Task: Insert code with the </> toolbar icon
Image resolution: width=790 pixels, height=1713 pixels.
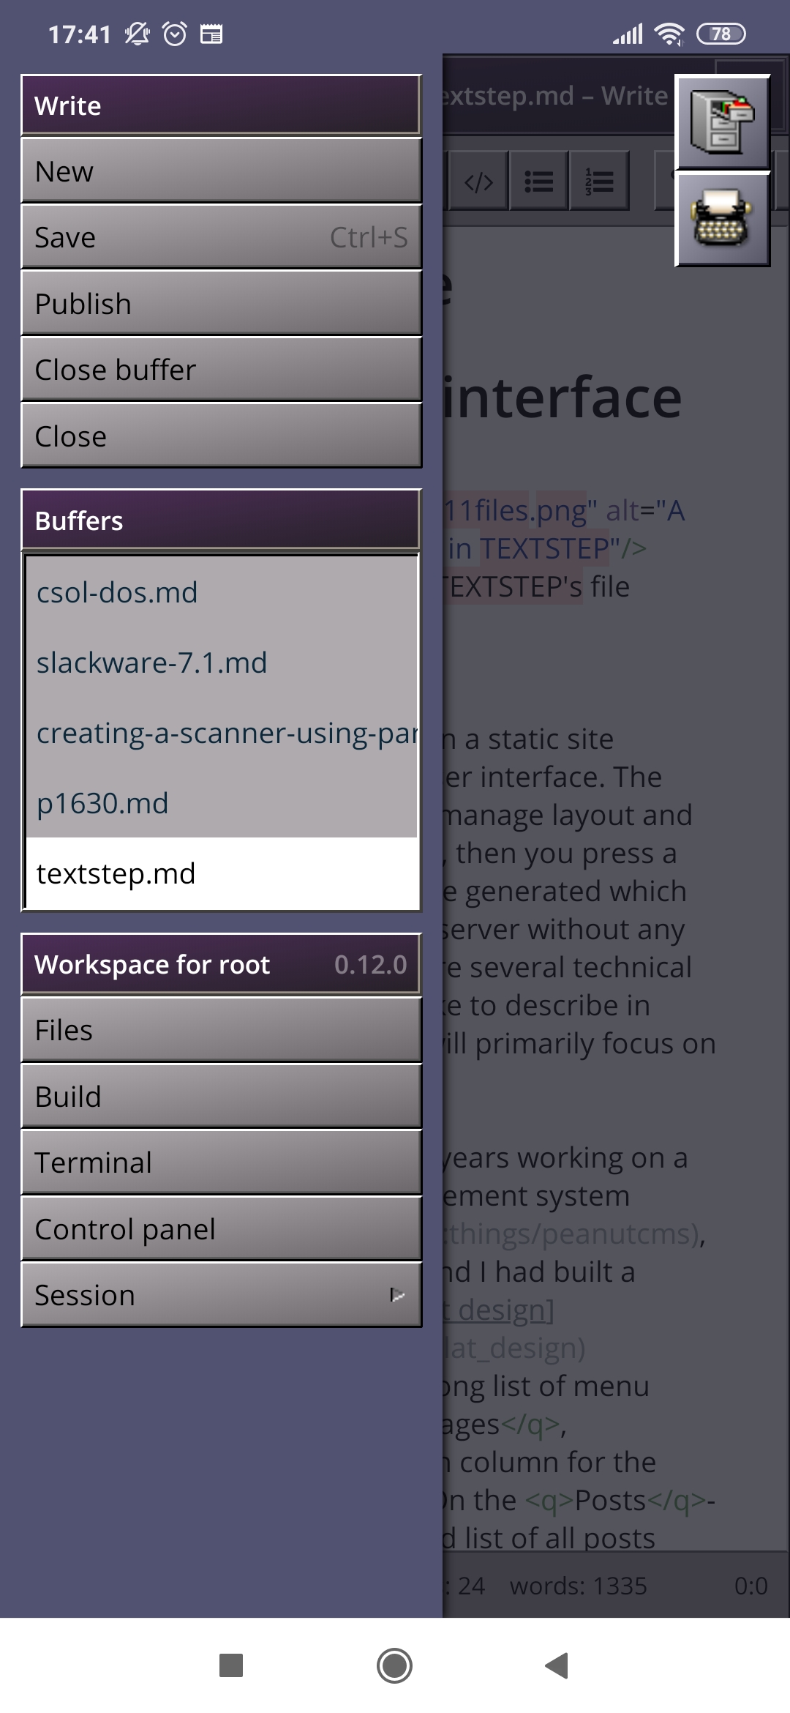Action: click(x=478, y=182)
